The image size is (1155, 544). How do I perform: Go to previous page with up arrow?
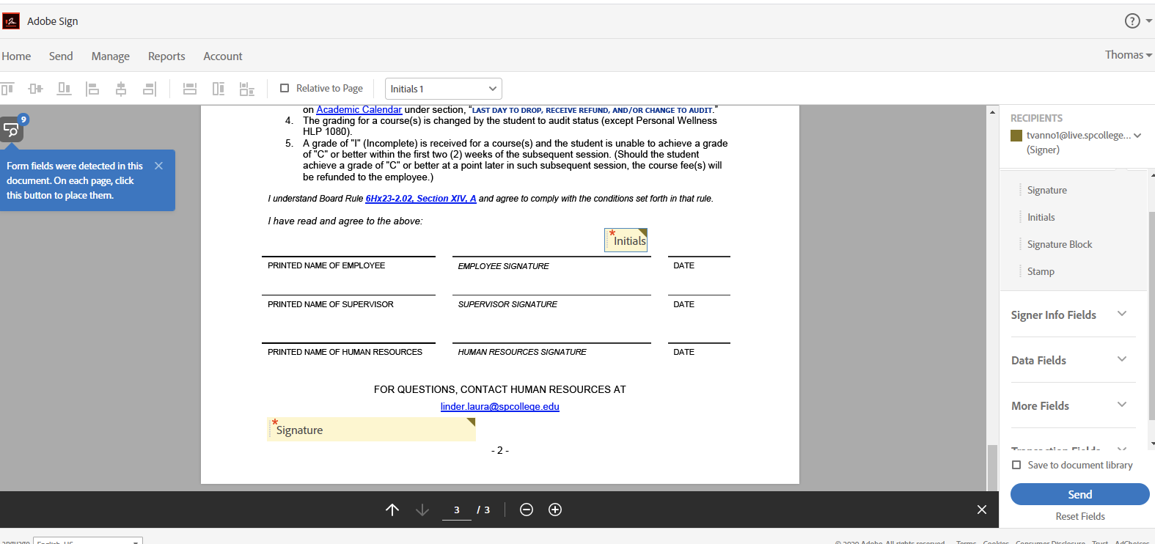point(392,510)
